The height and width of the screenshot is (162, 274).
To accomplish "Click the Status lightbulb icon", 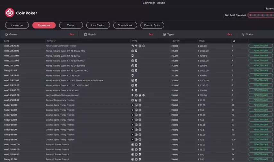I will click(243, 34).
